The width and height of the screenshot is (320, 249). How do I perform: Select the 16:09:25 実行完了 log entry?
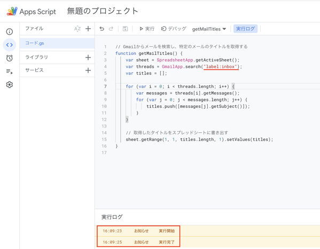point(138,242)
